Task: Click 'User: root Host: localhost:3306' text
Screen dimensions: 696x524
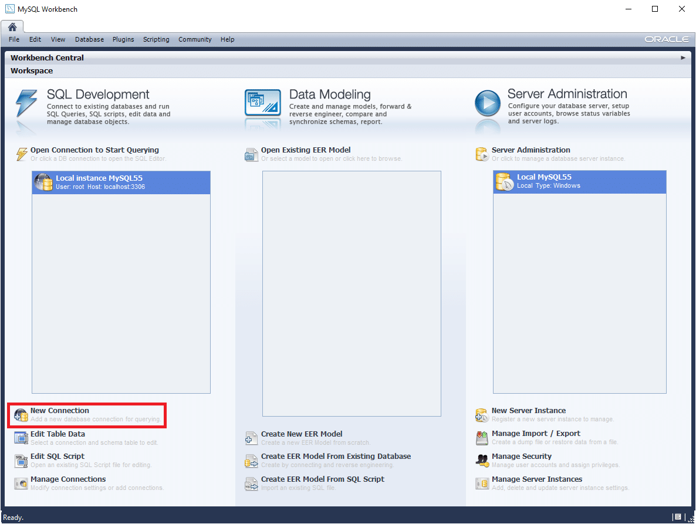Action: coord(100,187)
